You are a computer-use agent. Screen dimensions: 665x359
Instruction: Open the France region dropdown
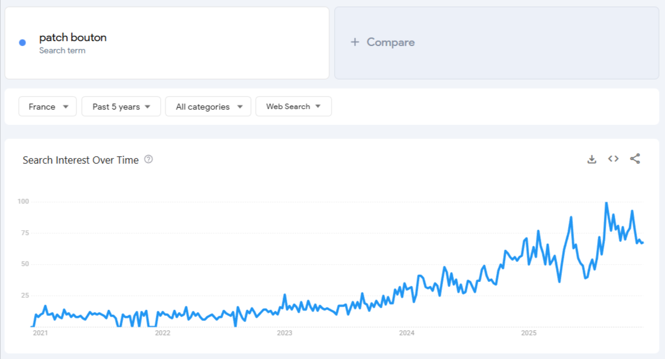pos(47,106)
